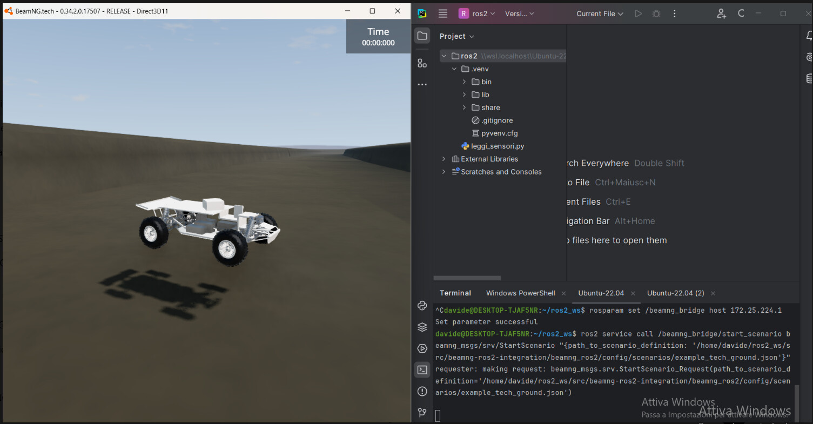Maximize the BeamNG.tech window

click(x=372, y=11)
